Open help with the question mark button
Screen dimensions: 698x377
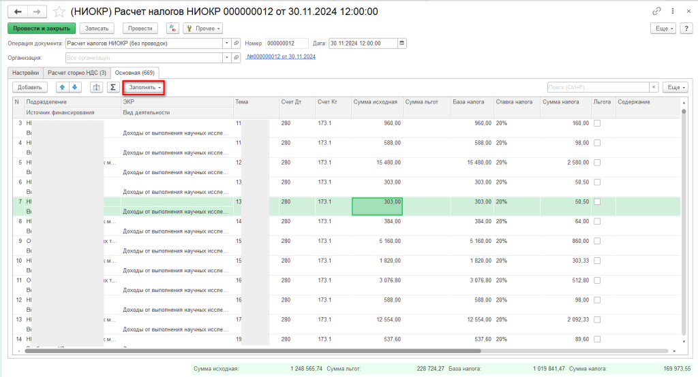pos(686,28)
